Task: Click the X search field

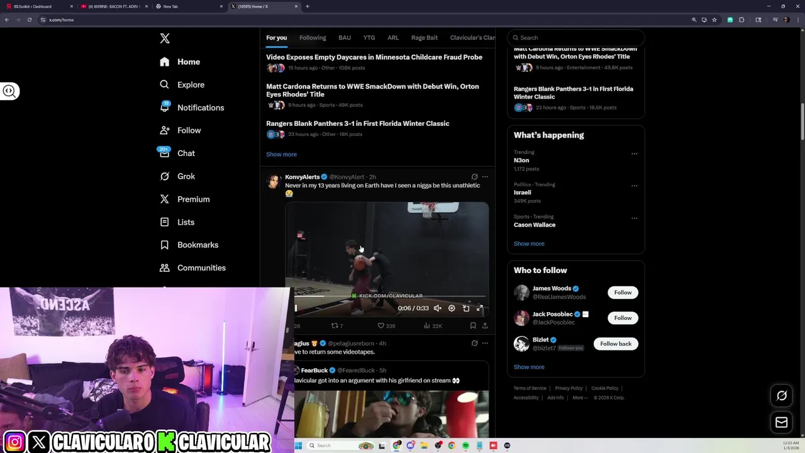Action: [x=575, y=38]
